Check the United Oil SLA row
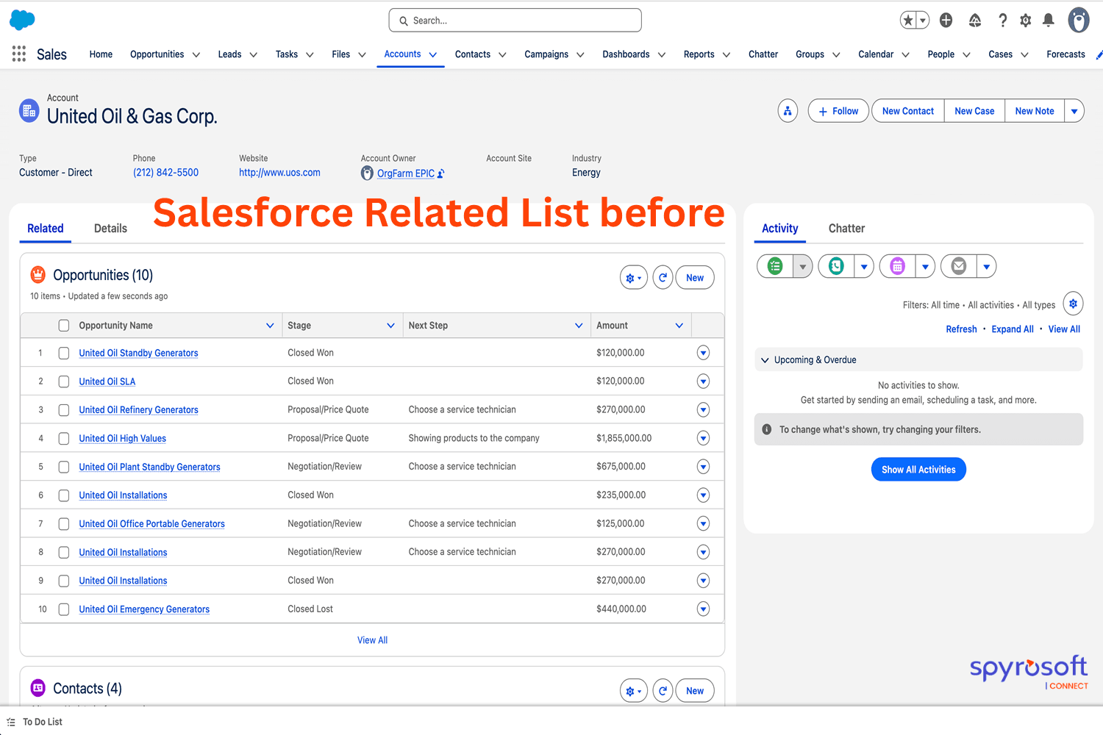 tap(64, 381)
